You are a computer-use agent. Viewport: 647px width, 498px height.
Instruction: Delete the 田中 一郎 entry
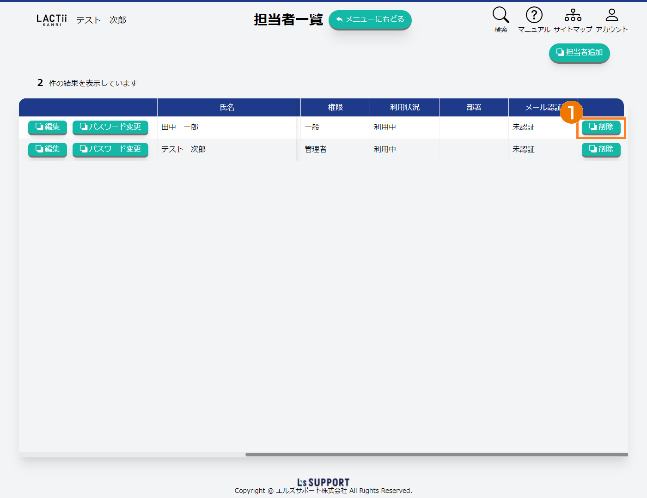pos(601,127)
